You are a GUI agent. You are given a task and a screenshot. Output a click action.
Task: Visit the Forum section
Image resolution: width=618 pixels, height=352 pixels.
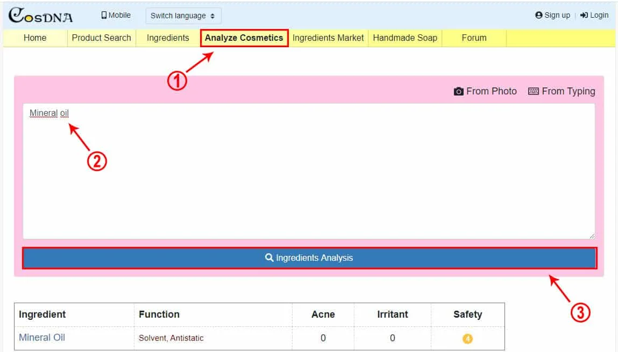[473, 38]
